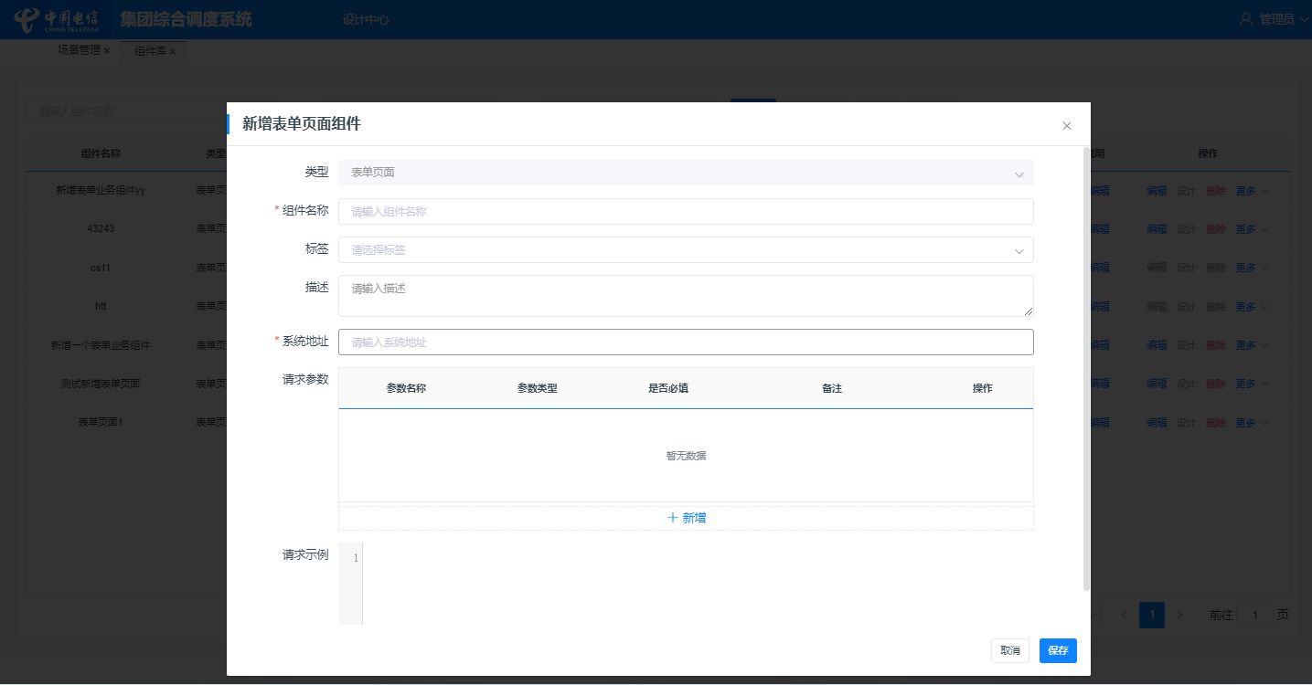
Task: Click the 参数名称 column header
Action: tap(406, 388)
